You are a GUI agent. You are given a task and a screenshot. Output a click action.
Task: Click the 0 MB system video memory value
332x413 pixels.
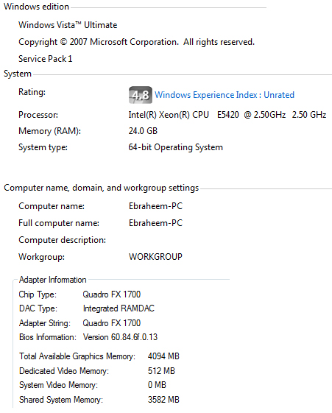point(157,385)
